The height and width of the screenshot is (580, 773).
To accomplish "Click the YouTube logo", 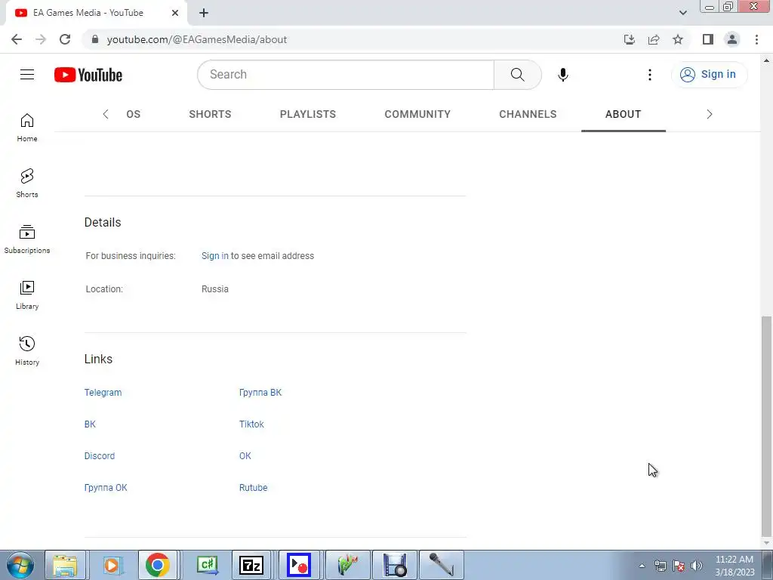I will click(x=88, y=75).
